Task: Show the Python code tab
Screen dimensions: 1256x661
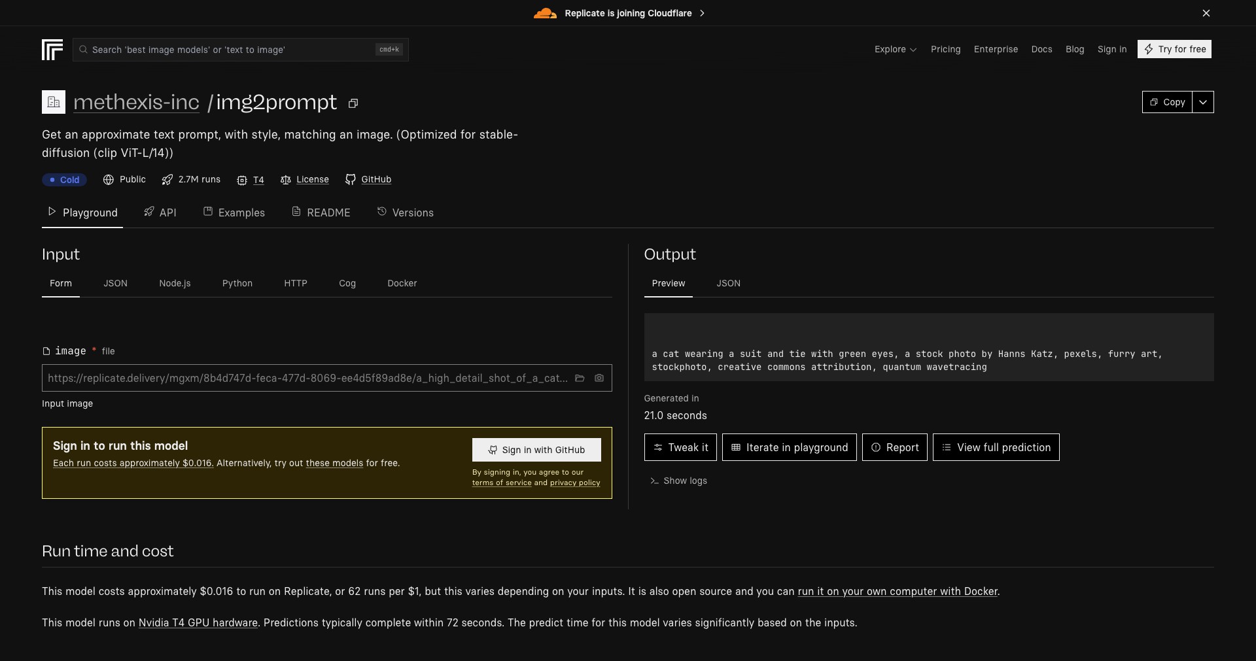Action: tap(237, 283)
